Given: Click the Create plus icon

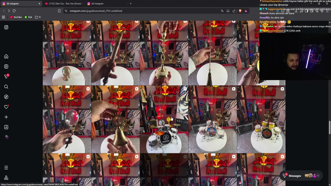Looking at the screenshot, I should pos(6,117).
